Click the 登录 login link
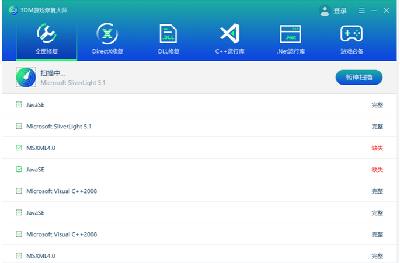Screen dimensions: 400x263 point(340,10)
